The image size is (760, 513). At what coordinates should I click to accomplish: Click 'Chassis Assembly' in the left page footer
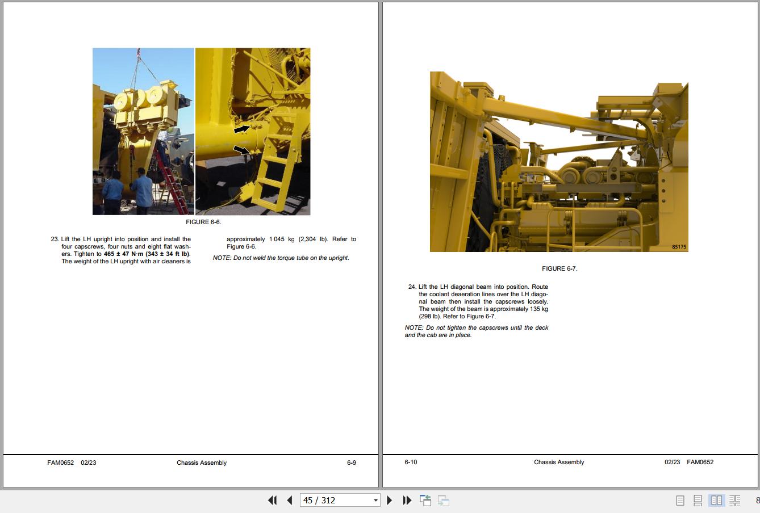(202, 462)
